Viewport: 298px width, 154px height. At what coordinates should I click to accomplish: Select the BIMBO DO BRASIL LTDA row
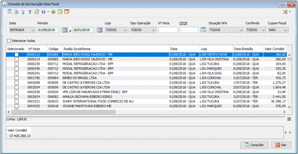click(x=146, y=78)
